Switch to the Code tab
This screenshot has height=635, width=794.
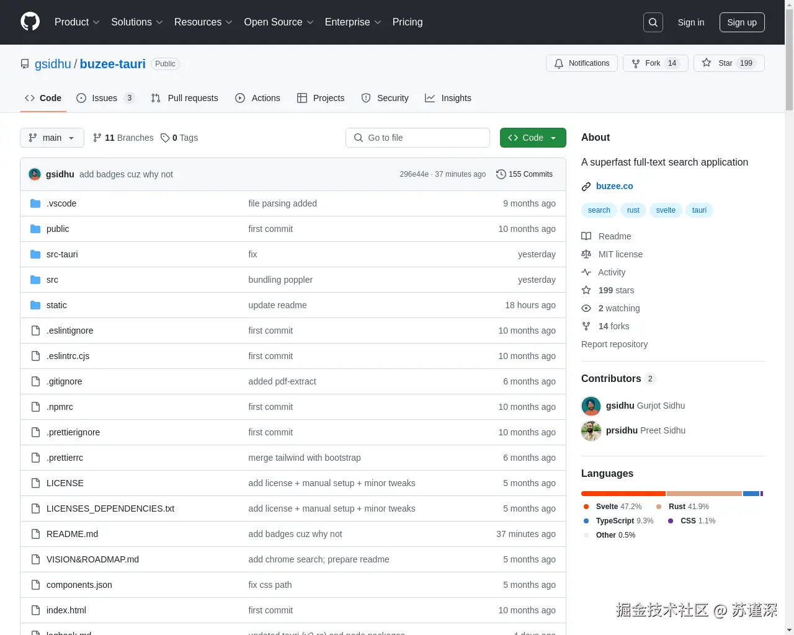point(43,98)
